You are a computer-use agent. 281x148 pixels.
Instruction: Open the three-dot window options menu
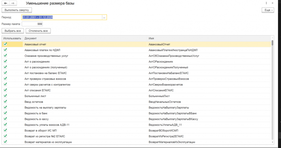266,3
